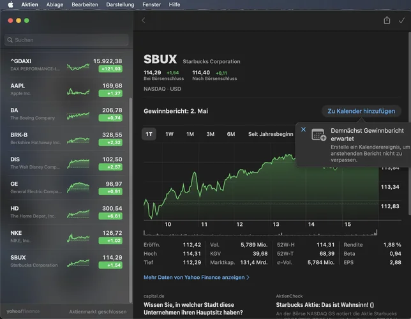The height and width of the screenshot is (319, 411).
Task: Click the checkmark done icon
Action: coord(401,20)
